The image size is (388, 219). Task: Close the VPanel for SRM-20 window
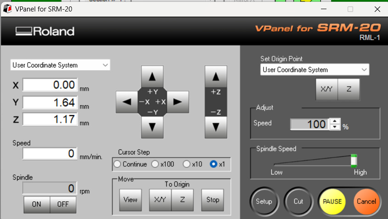click(x=377, y=9)
